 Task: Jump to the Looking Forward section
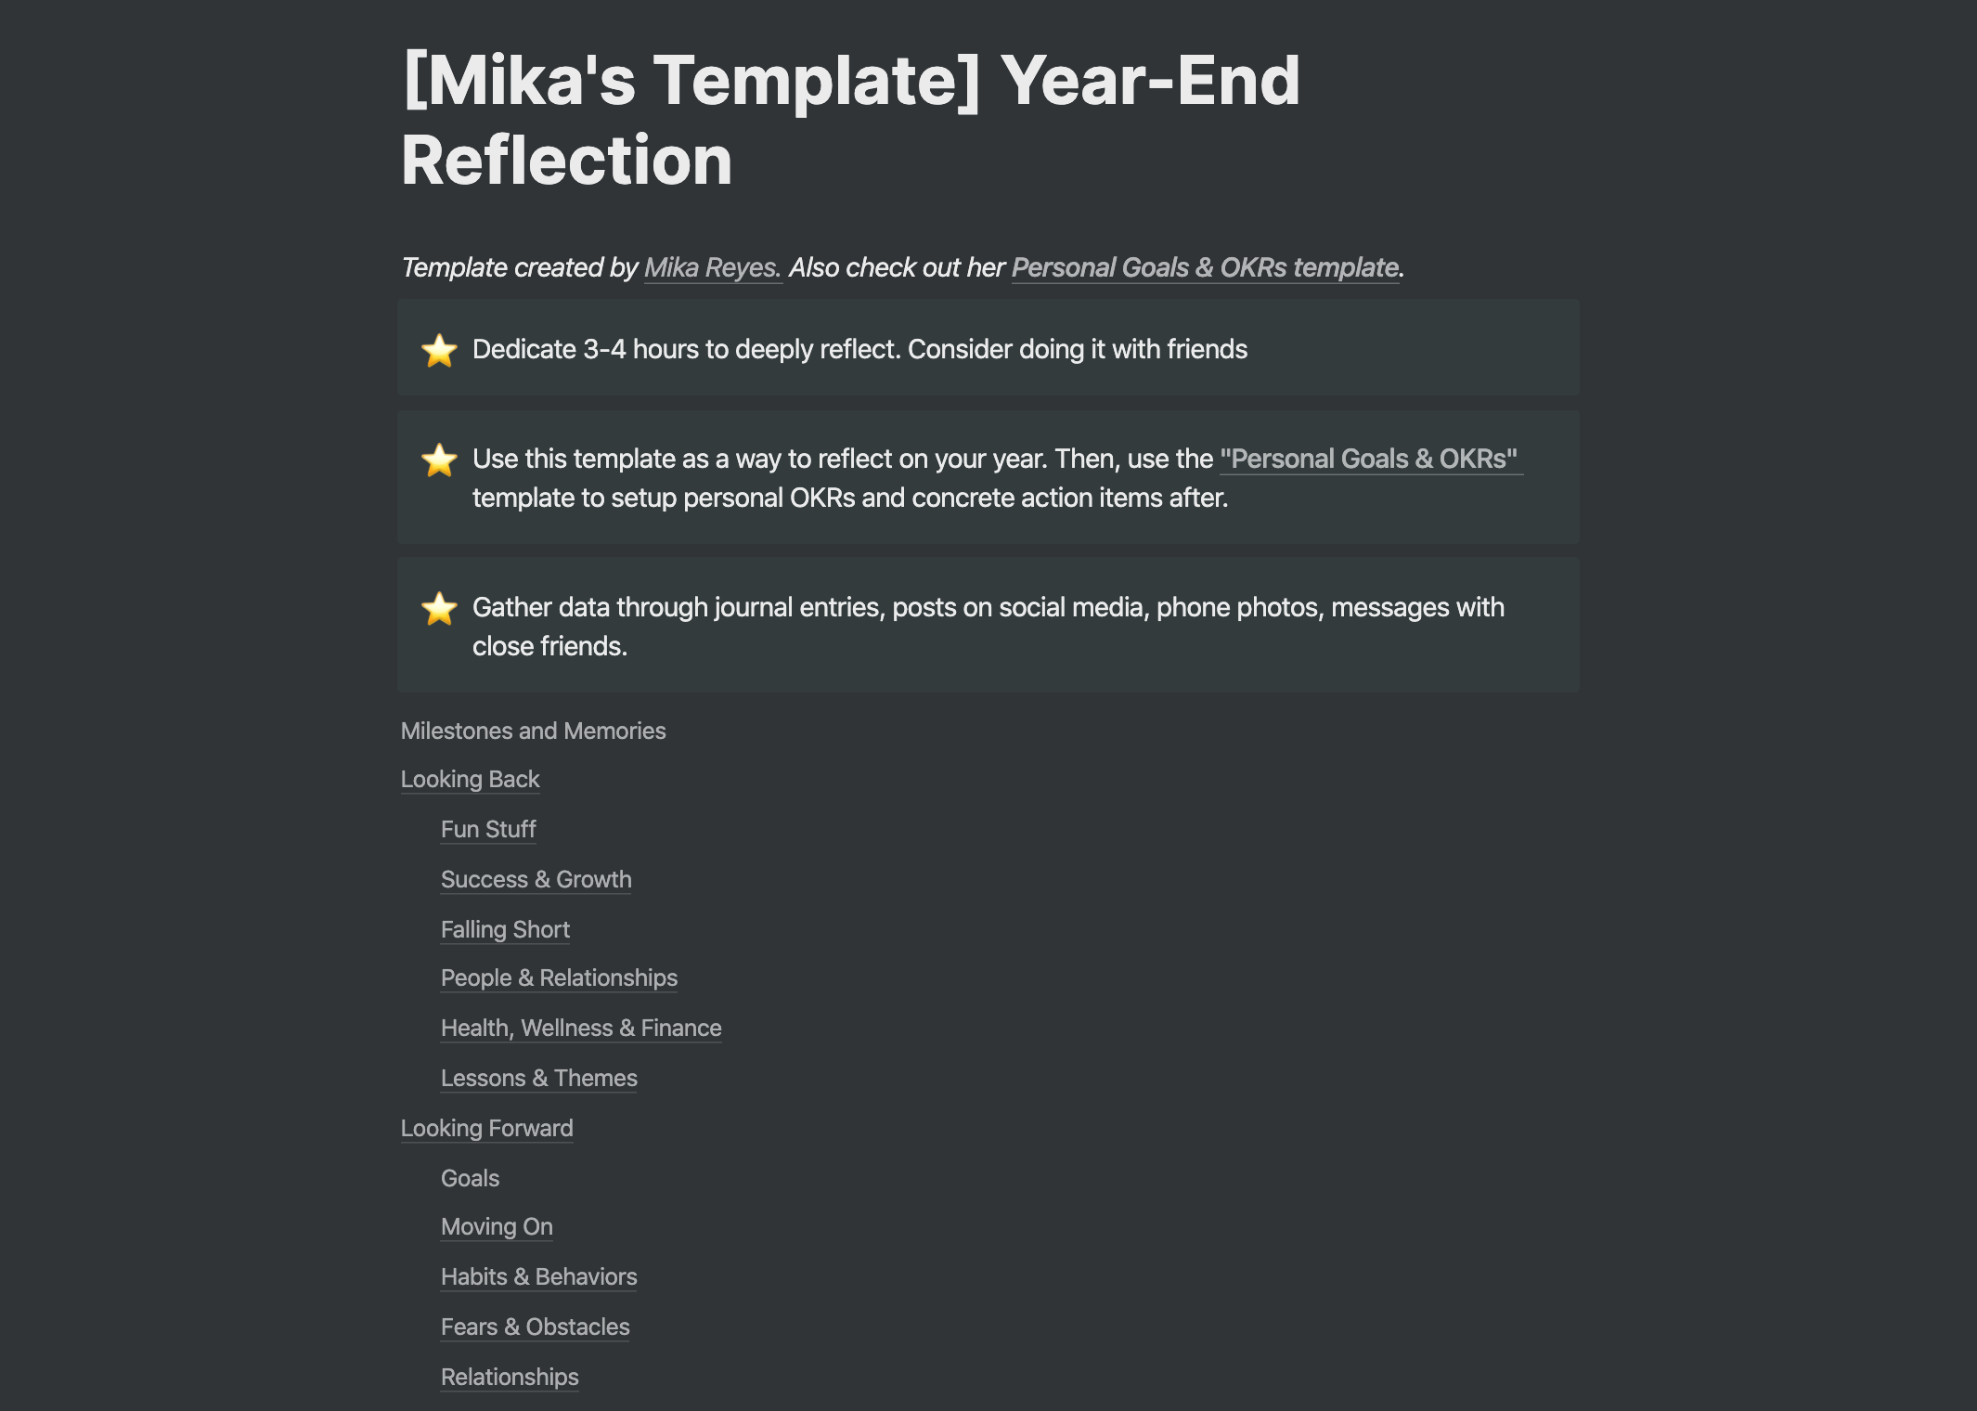click(x=486, y=1128)
